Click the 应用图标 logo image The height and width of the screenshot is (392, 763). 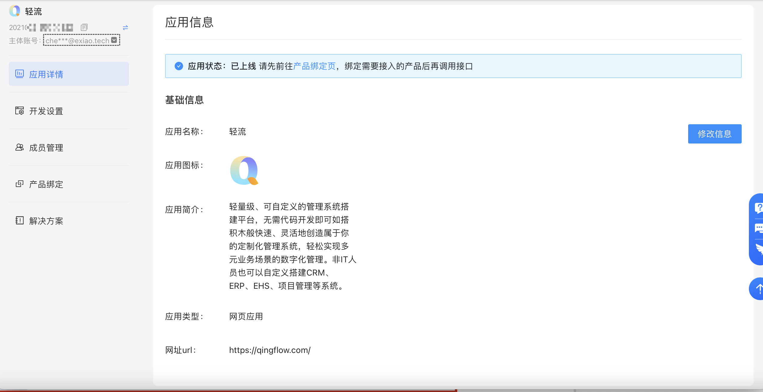244,170
